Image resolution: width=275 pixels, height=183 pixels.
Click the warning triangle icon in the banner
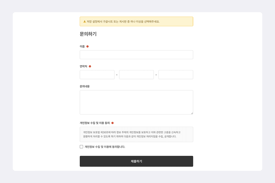point(84,22)
